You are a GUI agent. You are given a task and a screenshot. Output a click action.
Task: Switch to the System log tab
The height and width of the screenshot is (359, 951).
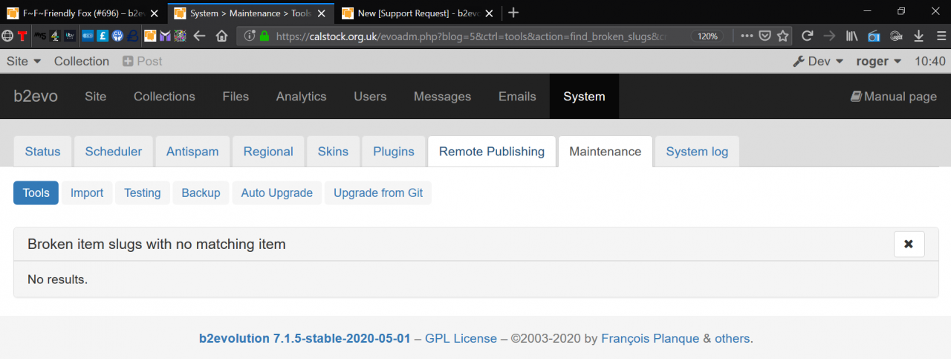697,151
